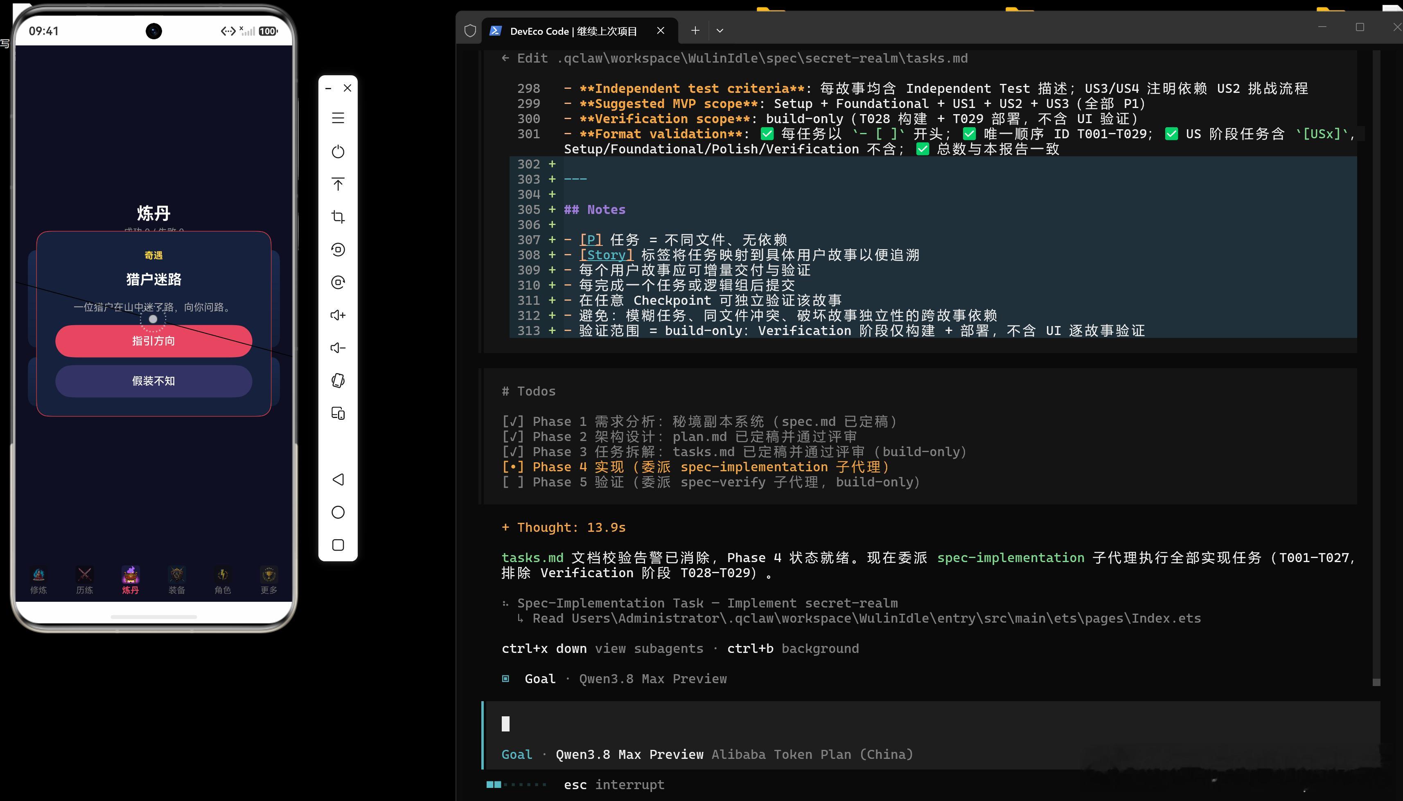This screenshot has height=801, width=1403.
Task: Click the progress dots indicator near esc
Action: tap(516, 785)
